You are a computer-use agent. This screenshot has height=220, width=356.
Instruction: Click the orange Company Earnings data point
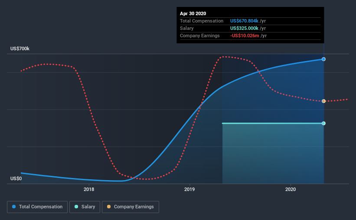[323, 101]
